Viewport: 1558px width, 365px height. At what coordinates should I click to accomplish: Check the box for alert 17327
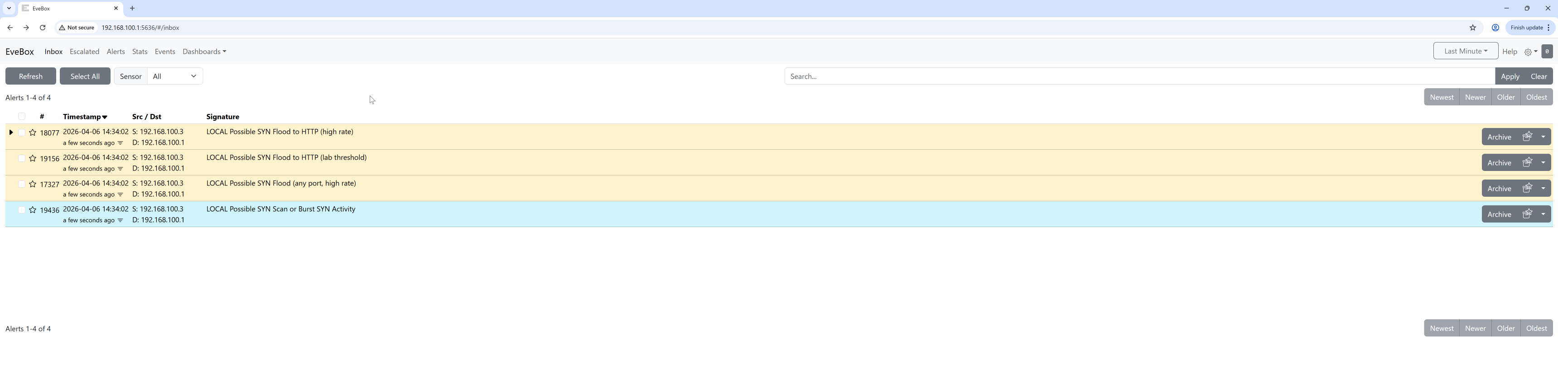tap(22, 185)
